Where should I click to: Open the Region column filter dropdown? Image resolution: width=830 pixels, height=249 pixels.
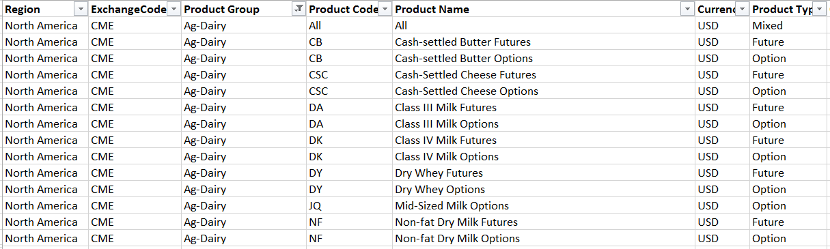coord(81,9)
